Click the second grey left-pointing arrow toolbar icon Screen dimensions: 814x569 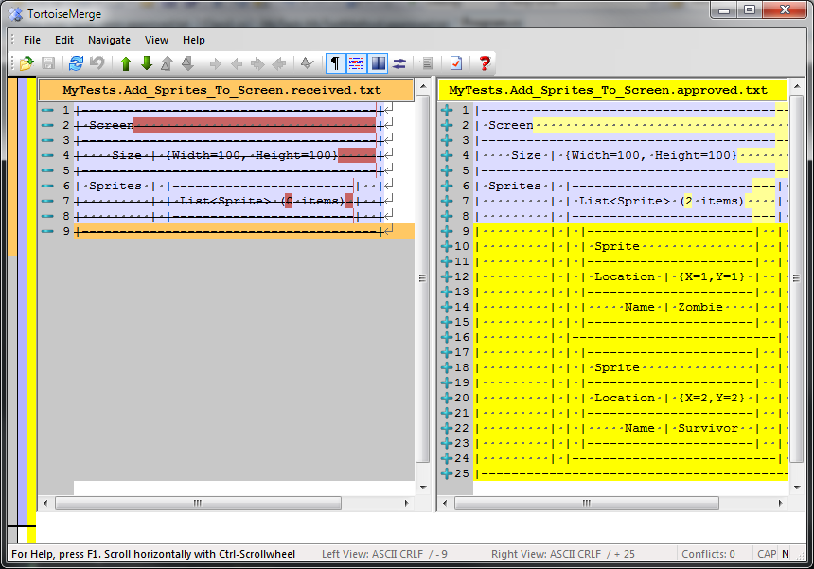[279, 63]
